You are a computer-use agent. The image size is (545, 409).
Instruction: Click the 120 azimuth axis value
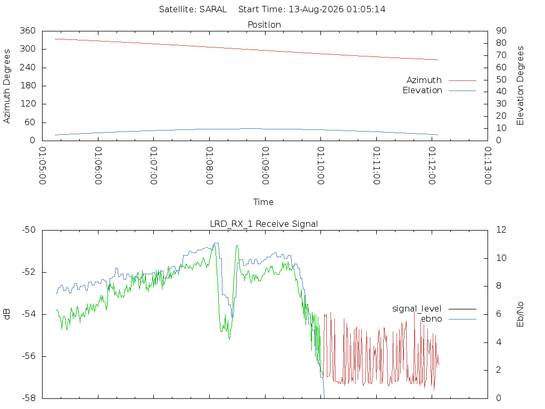coord(28,104)
